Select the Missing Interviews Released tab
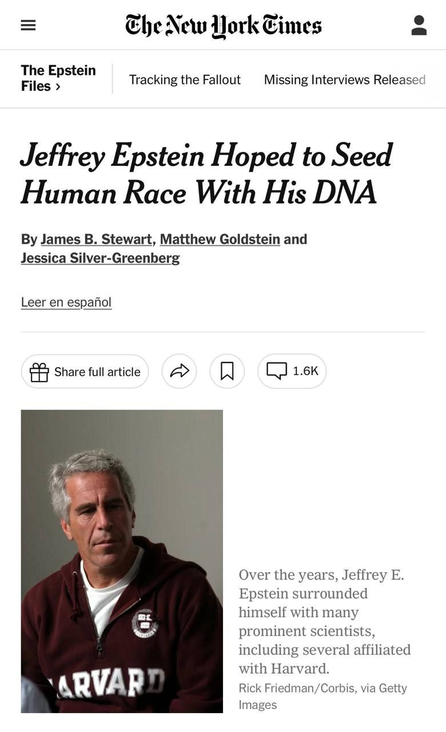The height and width of the screenshot is (732, 446). 344,79
